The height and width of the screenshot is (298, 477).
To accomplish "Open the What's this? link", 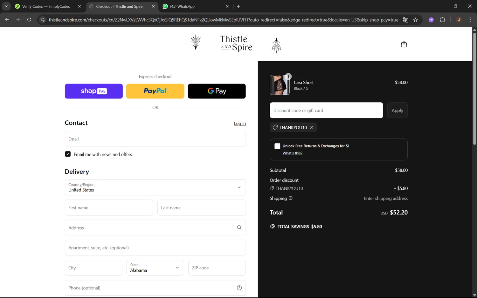I will (x=292, y=153).
